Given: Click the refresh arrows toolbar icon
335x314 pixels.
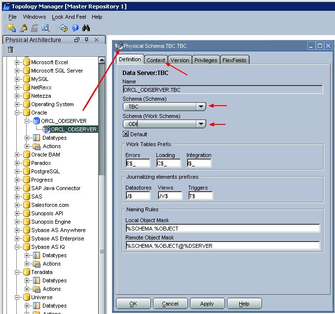Looking at the screenshot, I should pyautogui.click(x=64, y=28).
